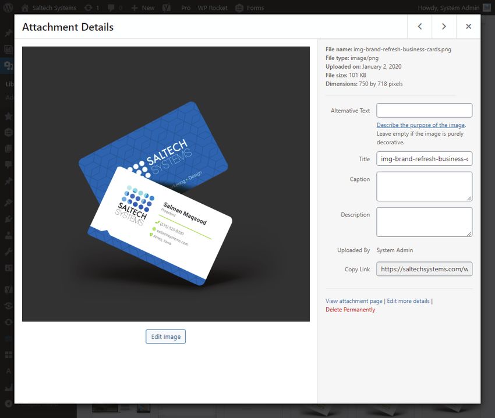Click the file type image/png text
Viewport: 495px width, 418px height.
365,58
